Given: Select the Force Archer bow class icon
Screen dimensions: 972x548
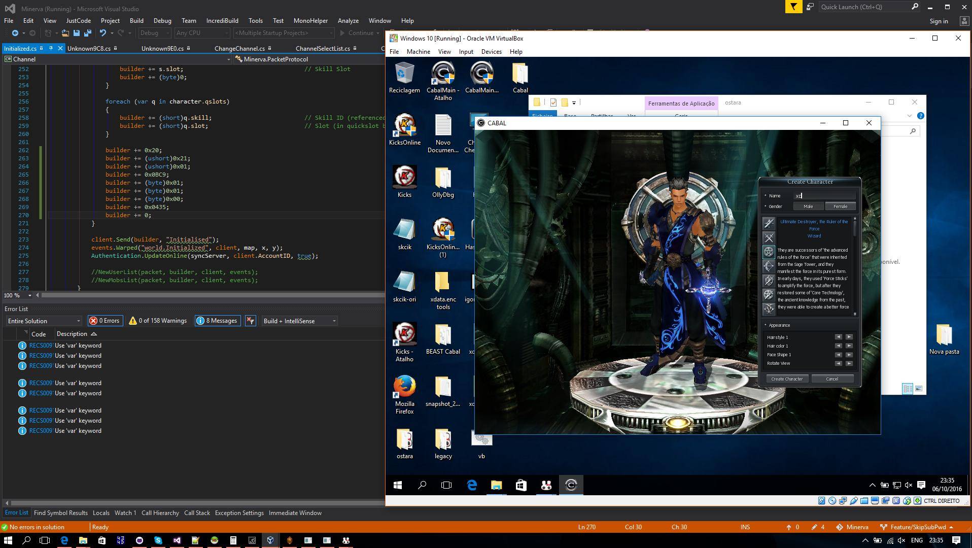Looking at the screenshot, I should tap(769, 266).
